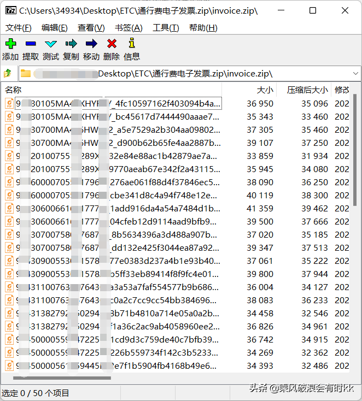Click the green Add (添加) plus icon
Screen dimensions: 362x401
click(x=10, y=44)
